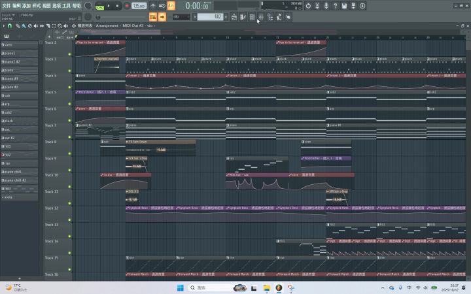Adjust the main volume knob
The height and width of the screenshot is (294, 471).
click(88, 6)
